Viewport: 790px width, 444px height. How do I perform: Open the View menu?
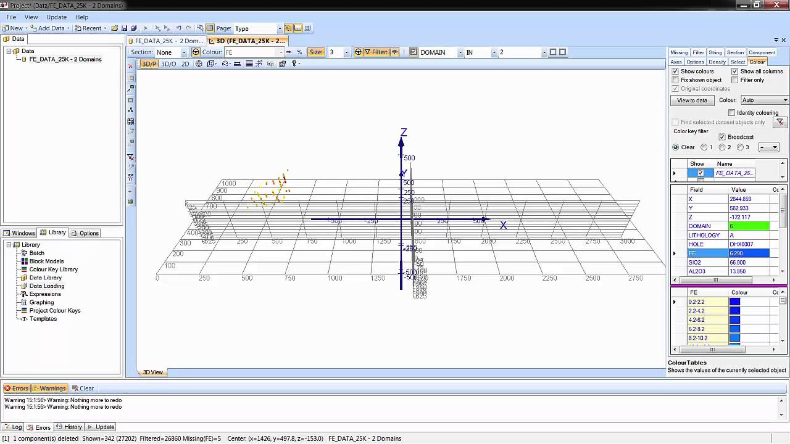(31, 17)
